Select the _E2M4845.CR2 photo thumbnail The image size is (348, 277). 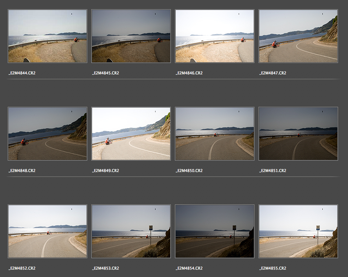click(x=131, y=36)
